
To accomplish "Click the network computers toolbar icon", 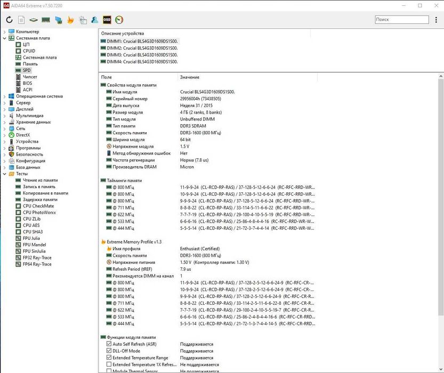I will (x=58, y=20).
